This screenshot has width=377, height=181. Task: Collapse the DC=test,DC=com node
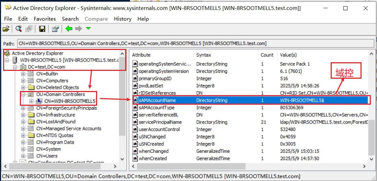[x=15, y=67]
